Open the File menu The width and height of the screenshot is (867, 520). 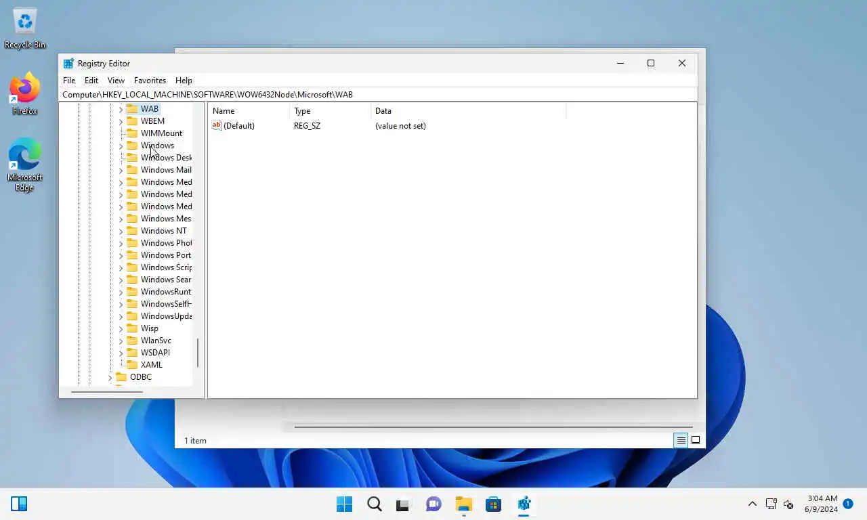click(x=69, y=80)
